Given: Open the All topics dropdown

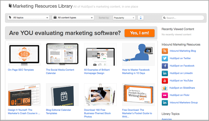Looking at the screenshot, I should (28, 17).
